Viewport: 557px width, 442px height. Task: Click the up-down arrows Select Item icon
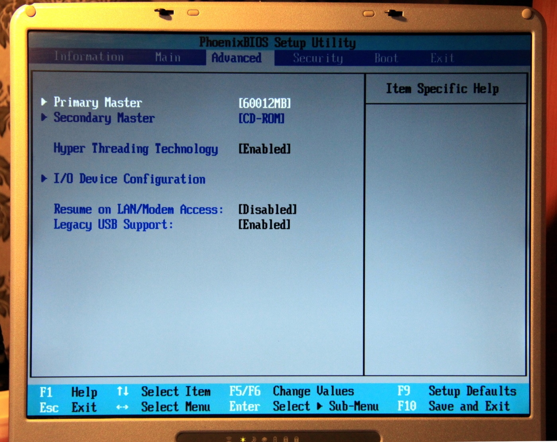[x=123, y=391]
